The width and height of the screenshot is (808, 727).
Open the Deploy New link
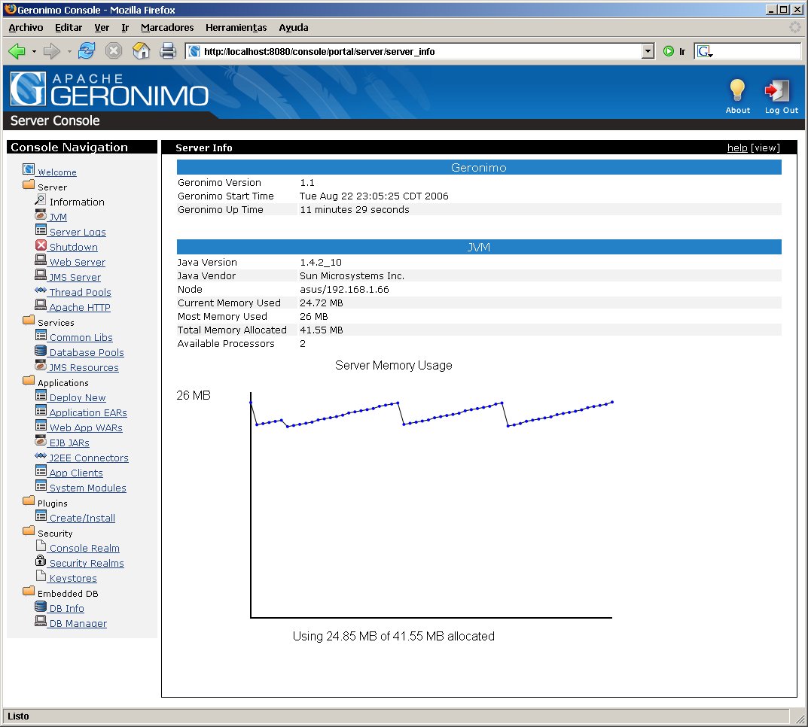78,398
